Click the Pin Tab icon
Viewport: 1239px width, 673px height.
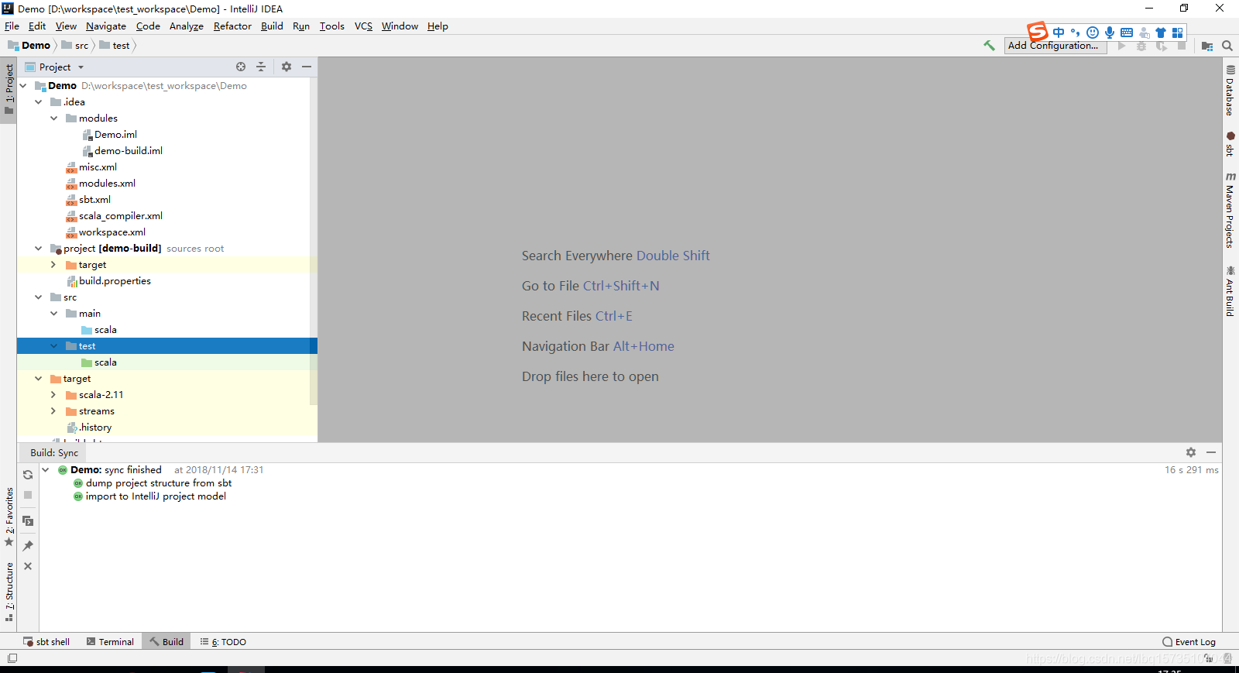[x=28, y=546]
